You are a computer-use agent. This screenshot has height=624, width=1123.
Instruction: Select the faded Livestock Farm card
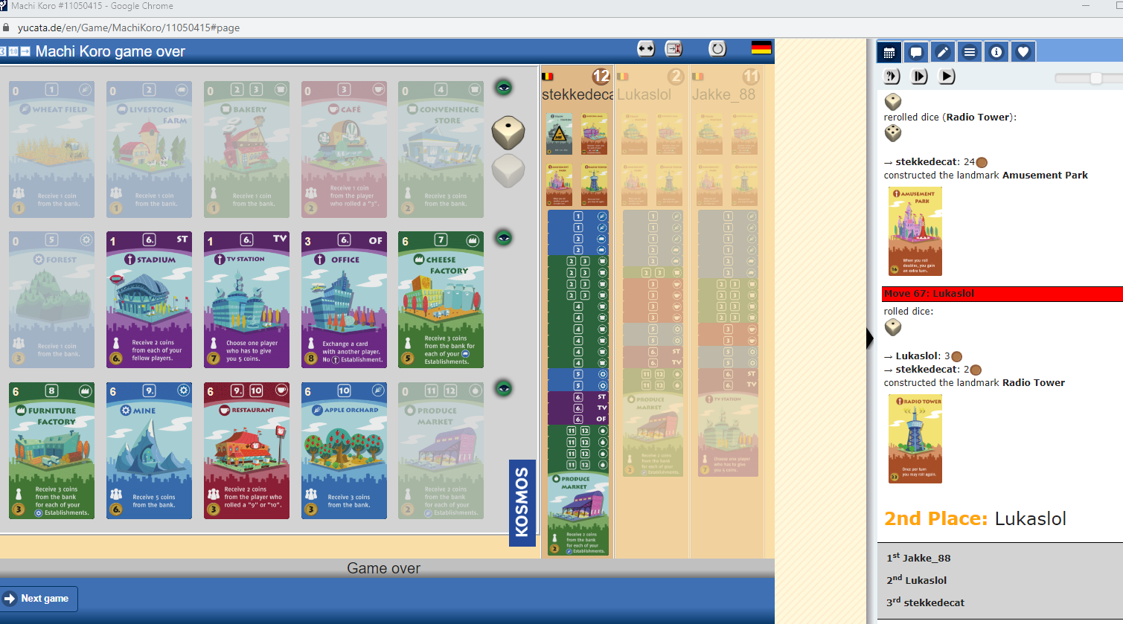pos(149,149)
